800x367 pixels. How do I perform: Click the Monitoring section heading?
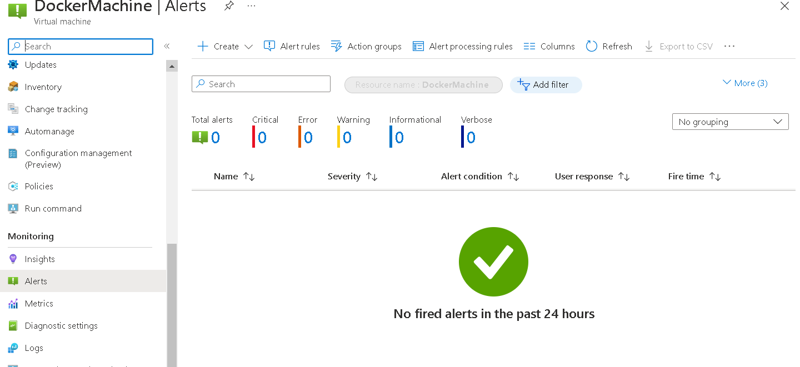tap(31, 236)
